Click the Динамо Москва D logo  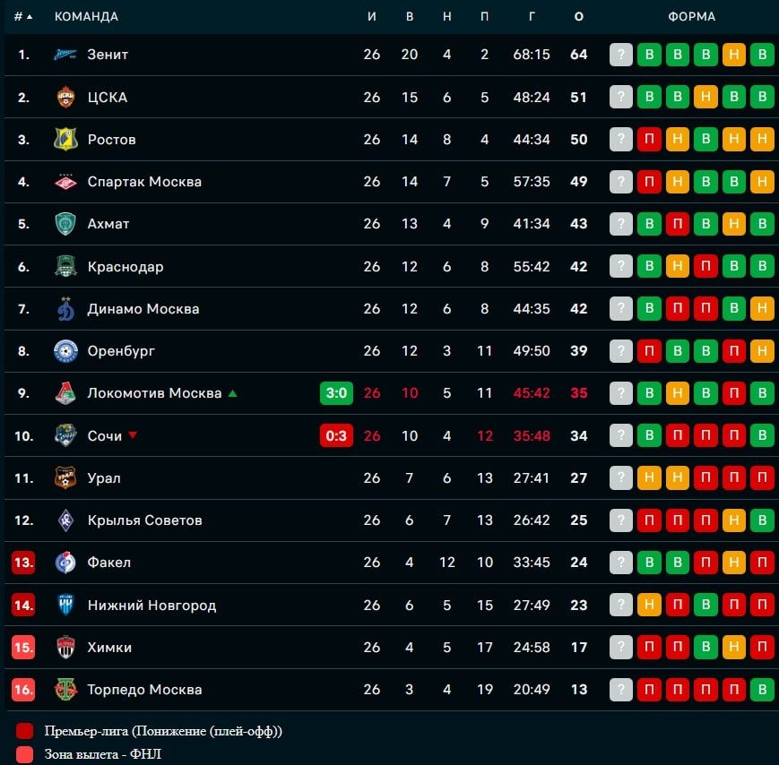coord(65,308)
